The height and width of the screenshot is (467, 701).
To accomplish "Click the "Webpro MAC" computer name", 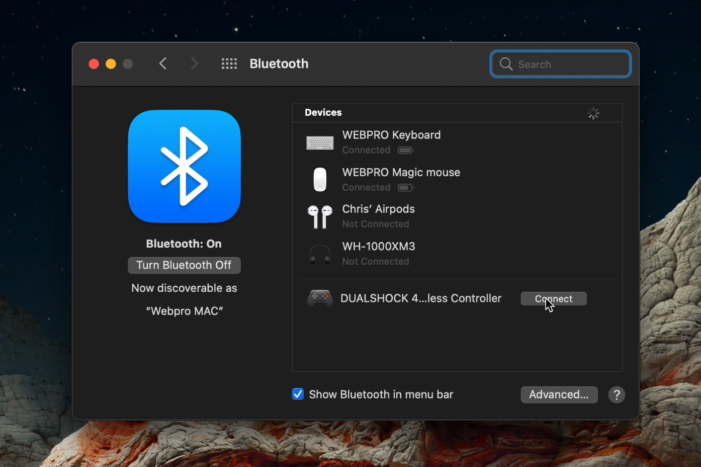I will 185,311.
